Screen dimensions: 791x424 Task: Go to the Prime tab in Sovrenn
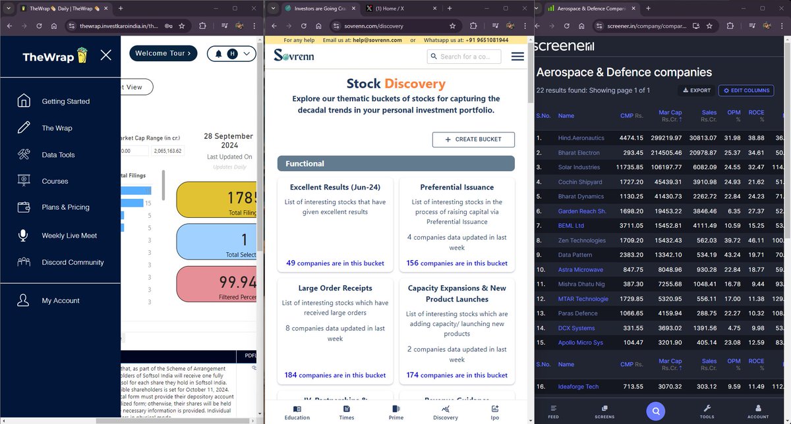[x=396, y=413]
